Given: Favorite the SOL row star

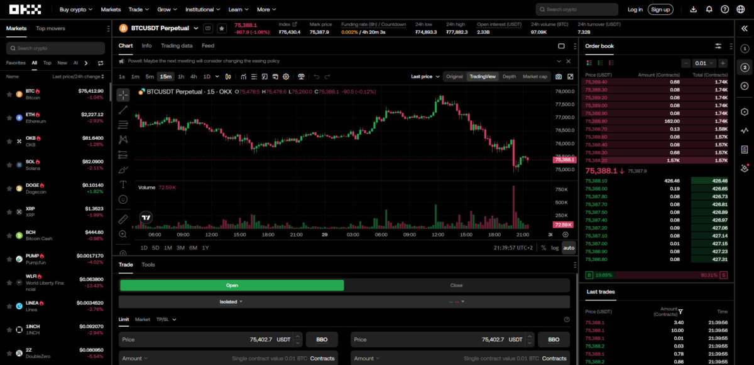Looking at the screenshot, I should point(9,164).
